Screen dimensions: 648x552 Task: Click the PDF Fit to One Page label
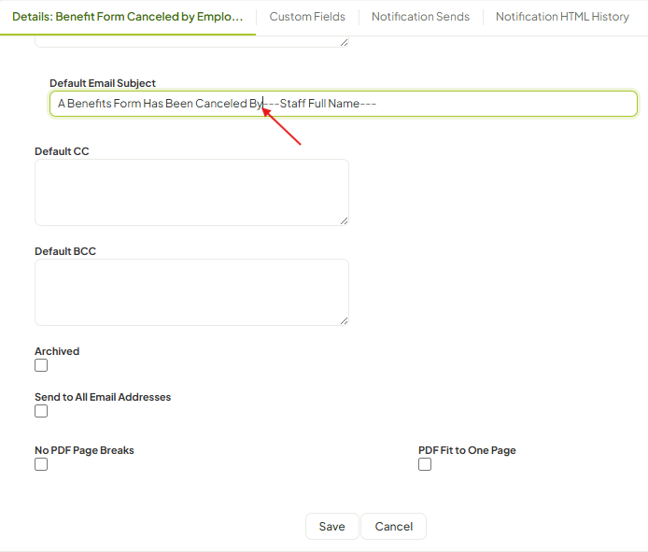467,450
